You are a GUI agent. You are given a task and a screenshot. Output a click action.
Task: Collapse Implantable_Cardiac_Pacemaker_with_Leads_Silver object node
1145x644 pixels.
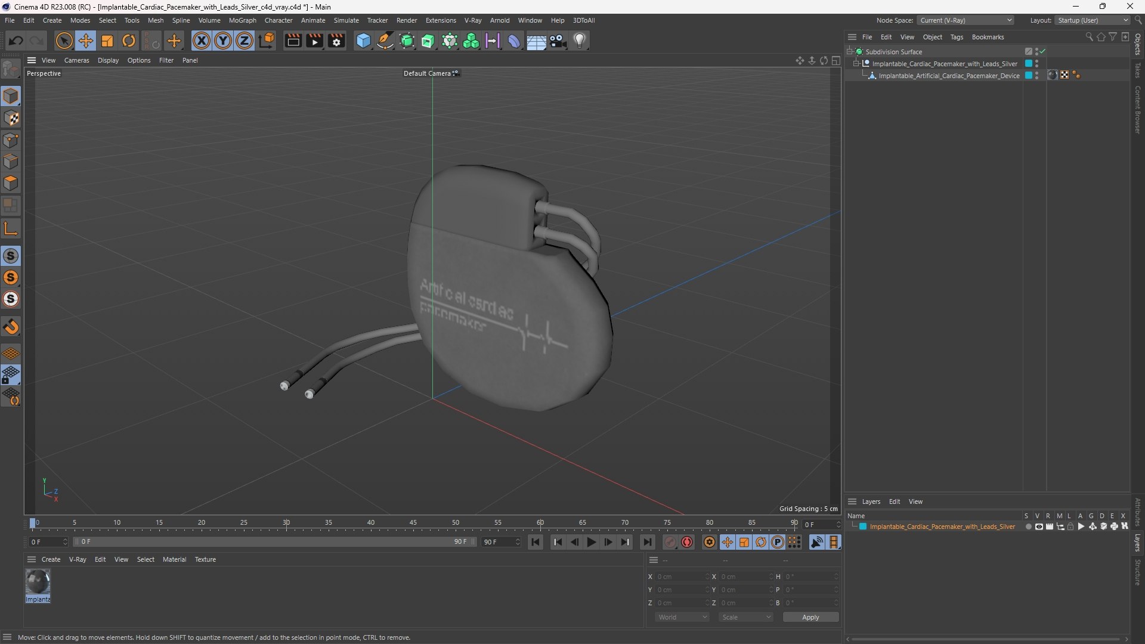tap(856, 64)
